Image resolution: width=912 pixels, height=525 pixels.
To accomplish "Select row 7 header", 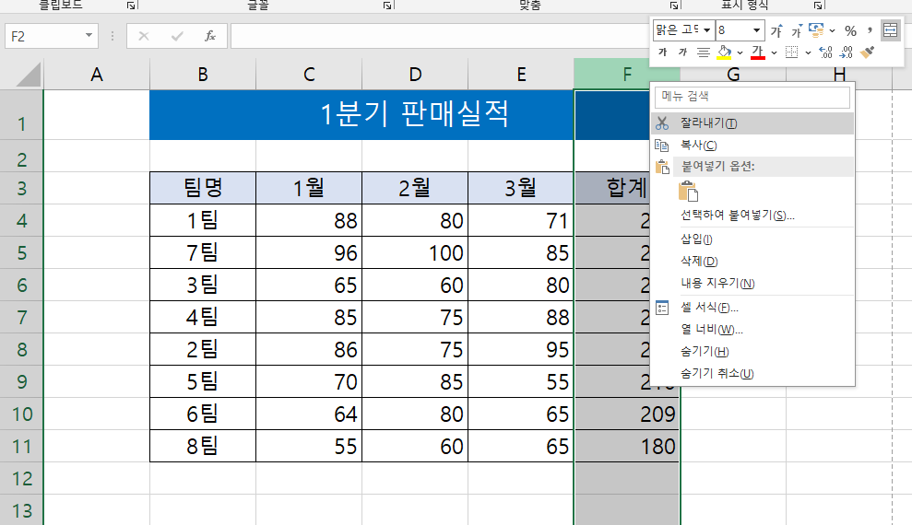I will pyautogui.click(x=21, y=317).
